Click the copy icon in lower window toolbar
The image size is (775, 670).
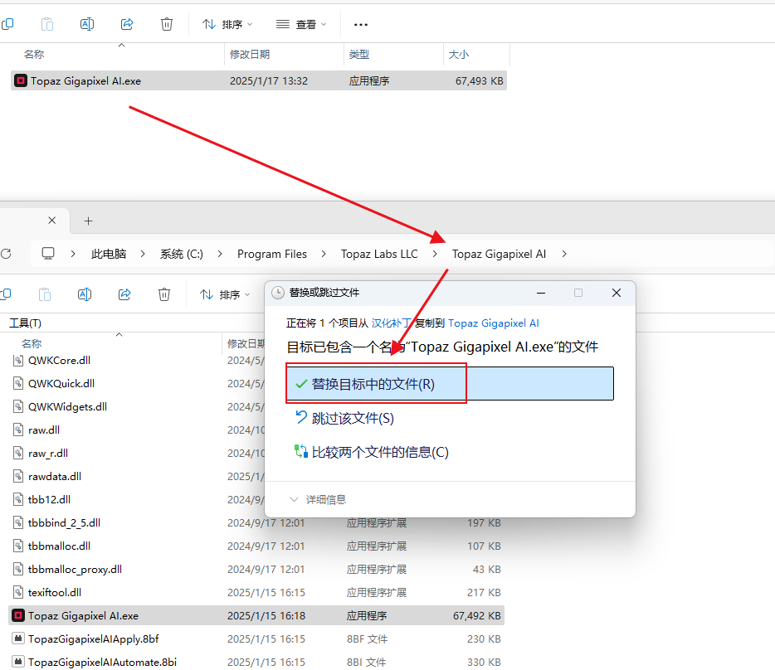6,294
